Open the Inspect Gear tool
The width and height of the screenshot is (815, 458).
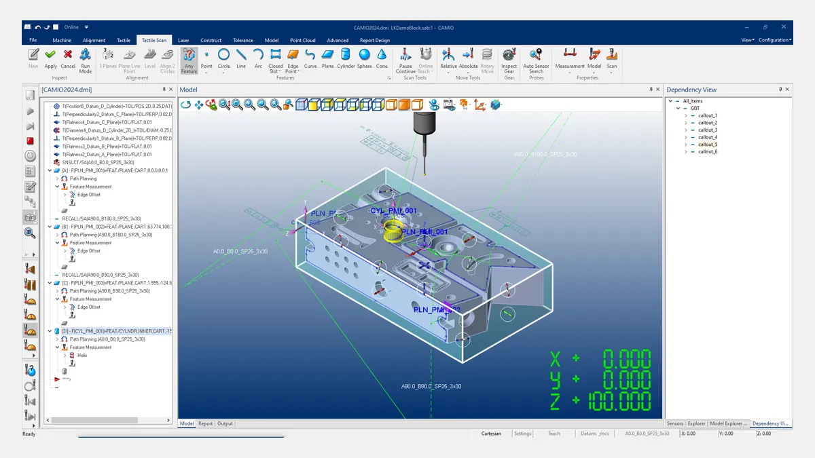(509, 60)
